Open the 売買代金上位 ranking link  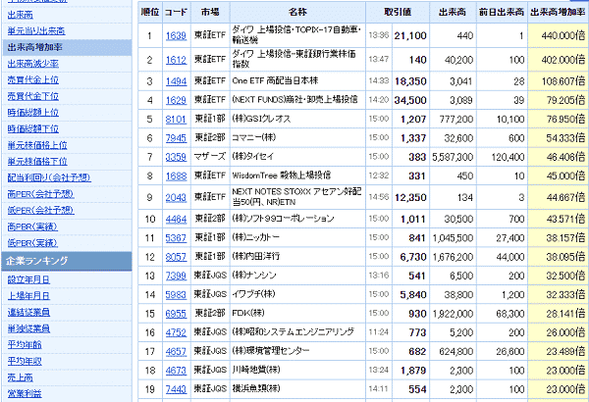33,79
